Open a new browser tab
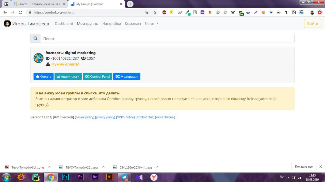The image size is (325, 182). [x=130, y=4]
